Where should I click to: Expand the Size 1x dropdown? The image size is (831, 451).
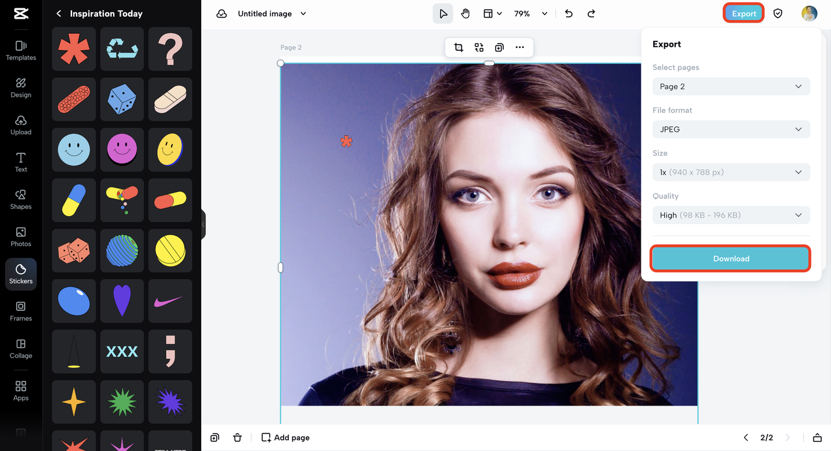(x=731, y=172)
